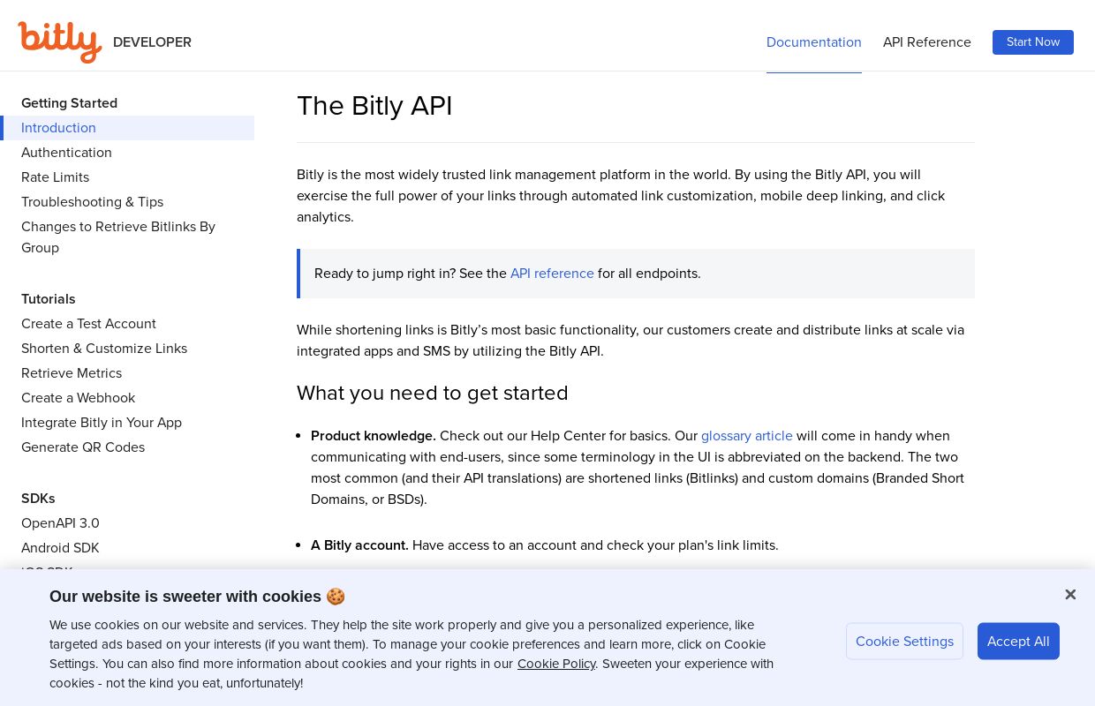Click the cookie emoji in banner heading
Image resolution: width=1095 pixels, height=706 pixels.
336,597
